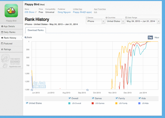Toggle the Games category checkbox

[93, 98]
